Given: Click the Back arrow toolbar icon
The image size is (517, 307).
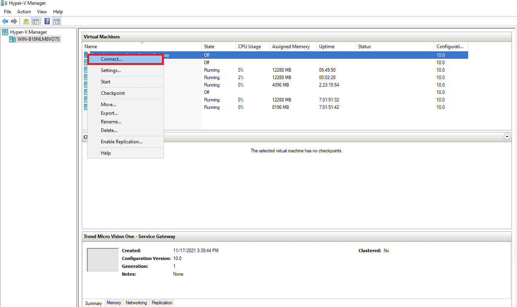Looking at the screenshot, I should pos(5,21).
